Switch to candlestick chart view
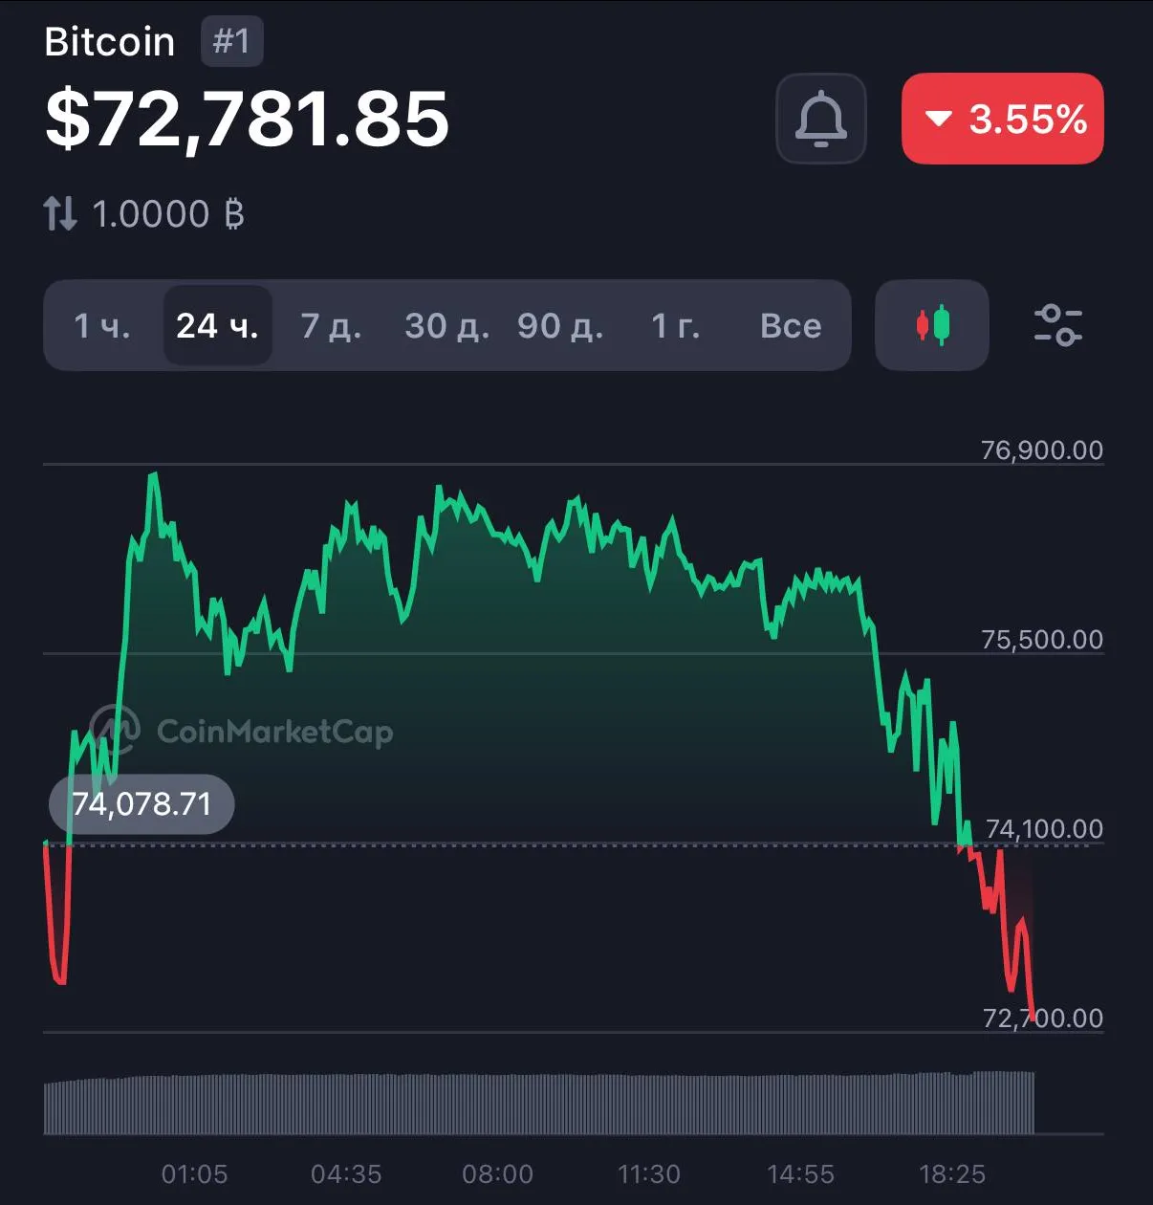The width and height of the screenshot is (1153, 1205). (932, 325)
